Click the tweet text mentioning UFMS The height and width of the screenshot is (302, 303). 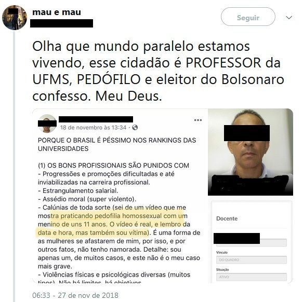(x=158, y=71)
